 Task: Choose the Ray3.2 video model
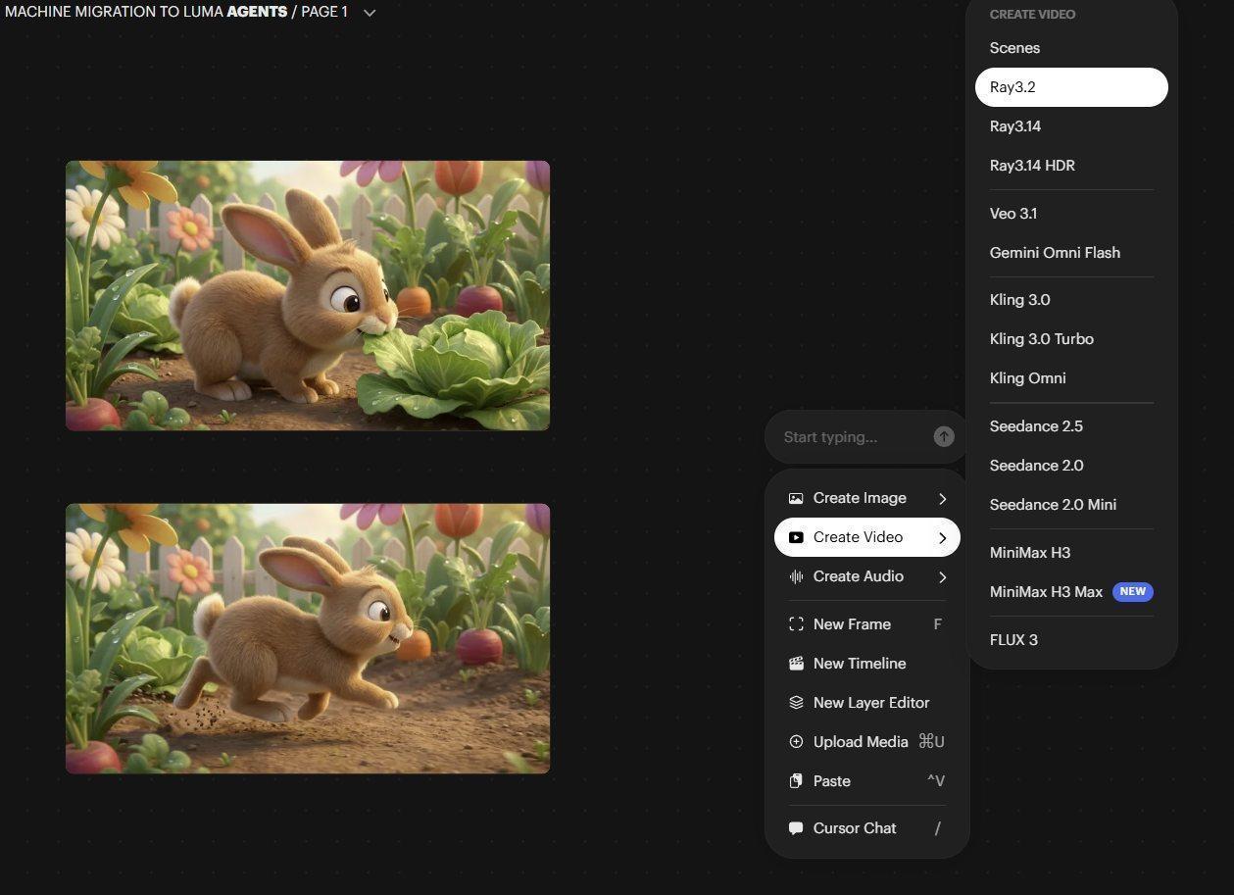click(x=1071, y=87)
